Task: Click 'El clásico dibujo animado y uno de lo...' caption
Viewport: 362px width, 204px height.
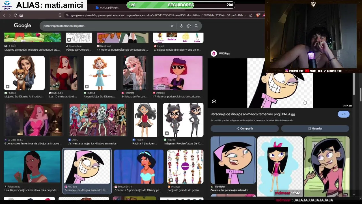Action: (177, 50)
